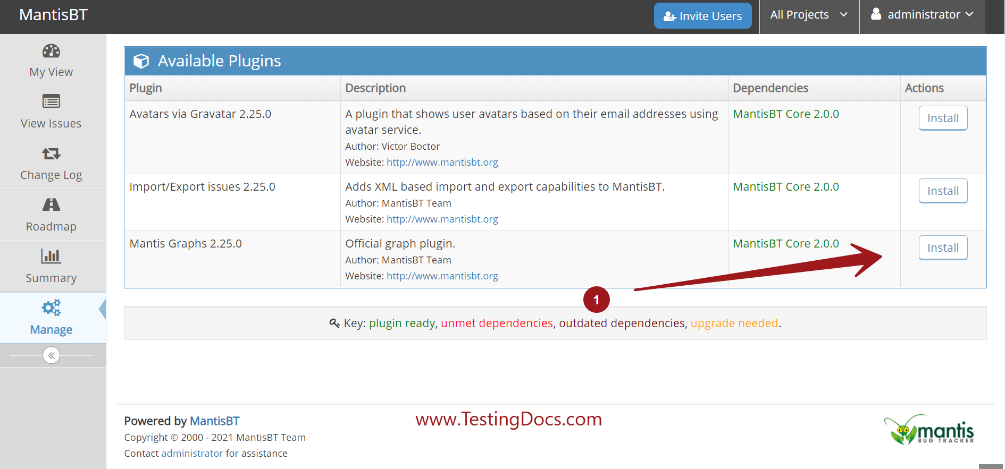Go to View Issues in sidebar

(x=51, y=123)
